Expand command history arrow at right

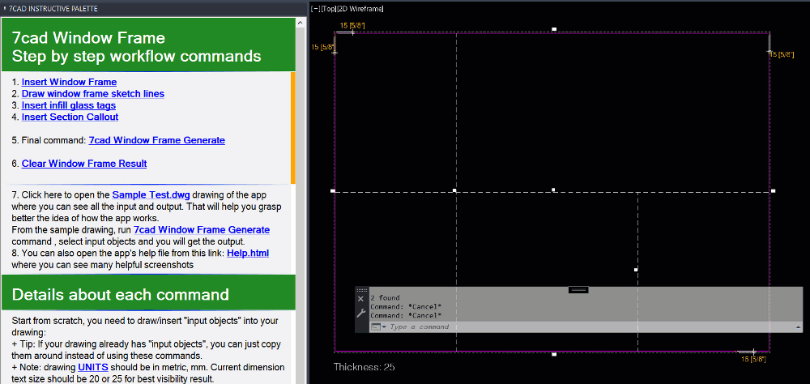tap(799, 327)
